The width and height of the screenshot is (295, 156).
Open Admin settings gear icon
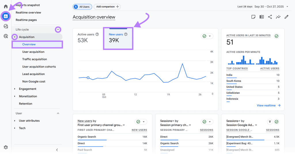(6, 147)
